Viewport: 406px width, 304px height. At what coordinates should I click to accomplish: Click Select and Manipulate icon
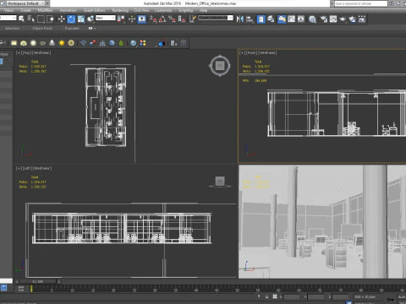tap(132, 19)
